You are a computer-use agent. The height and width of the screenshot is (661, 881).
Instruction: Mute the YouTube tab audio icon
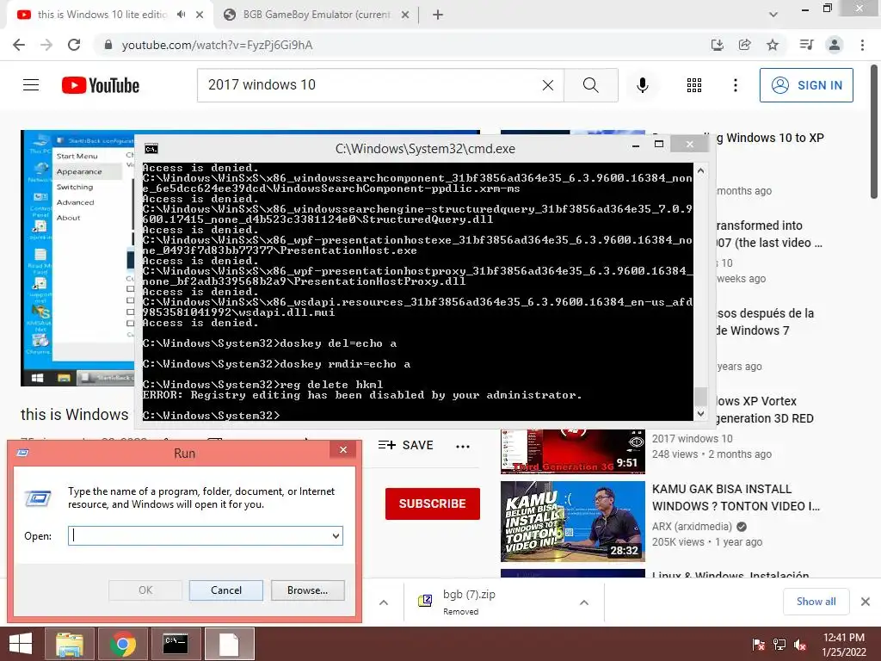[181, 15]
